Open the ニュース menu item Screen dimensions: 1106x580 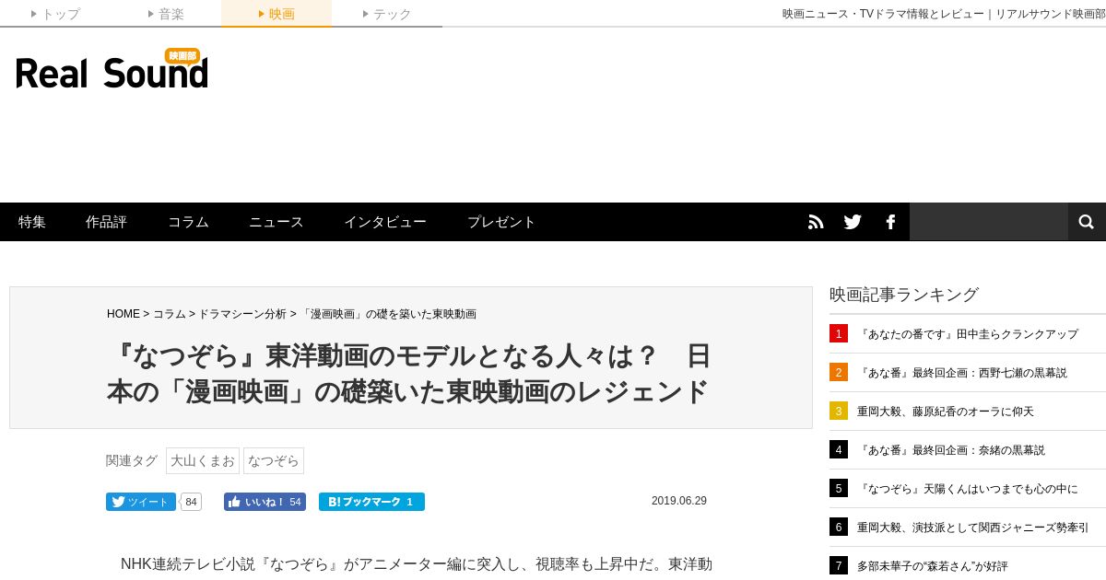tap(276, 222)
